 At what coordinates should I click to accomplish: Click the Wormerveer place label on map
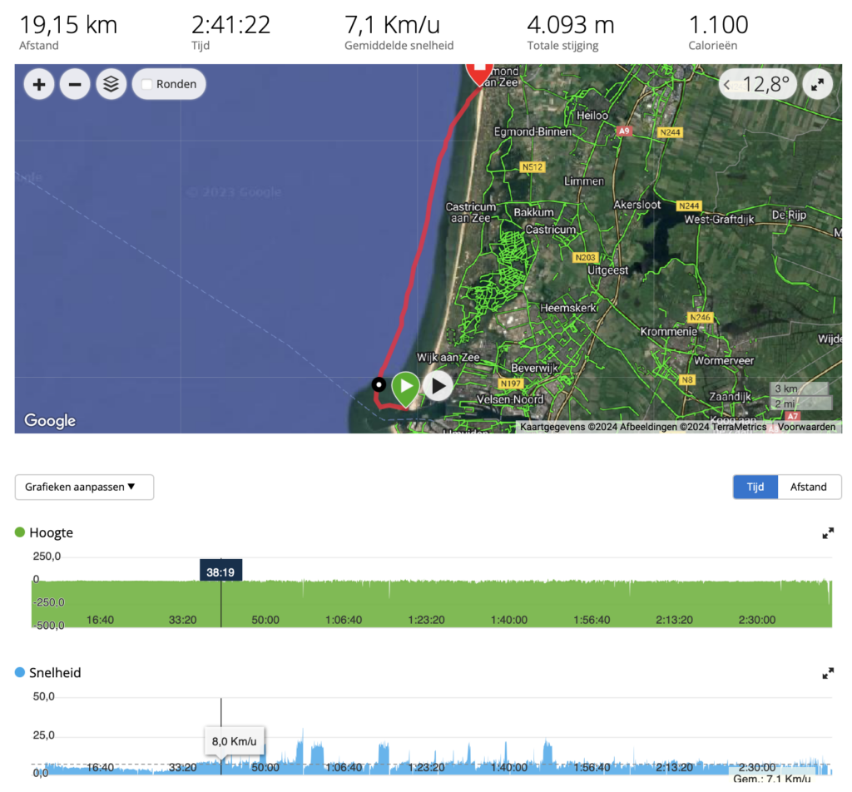tap(724, 361)
